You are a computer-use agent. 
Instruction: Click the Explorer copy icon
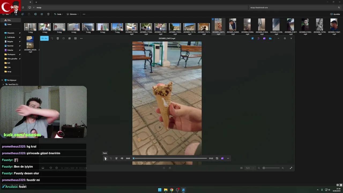click(x=23, y=14)
